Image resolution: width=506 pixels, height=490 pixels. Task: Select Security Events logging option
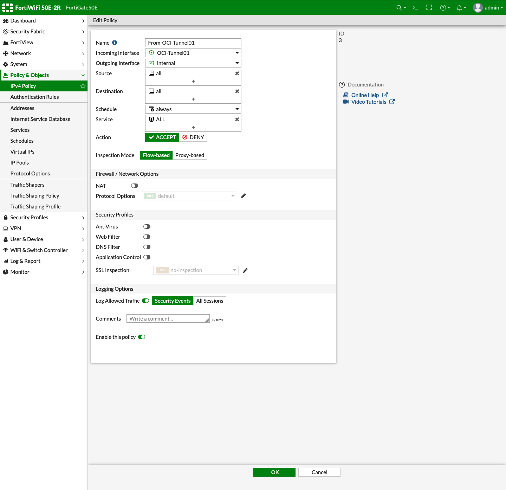tap(173, 301)
